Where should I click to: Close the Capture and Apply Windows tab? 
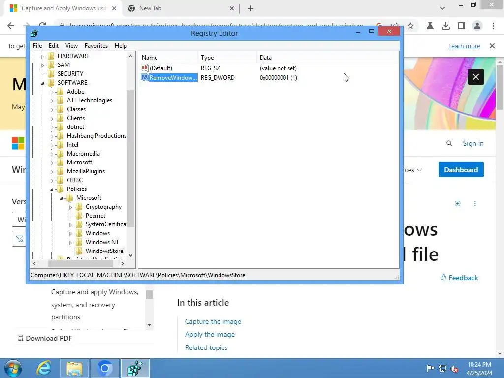click(x=114, y=8)
